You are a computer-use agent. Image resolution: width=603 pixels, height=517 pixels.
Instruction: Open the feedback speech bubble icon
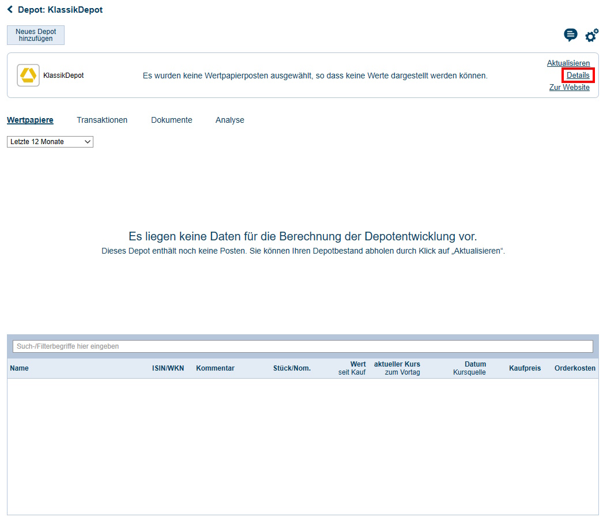click(570, 35)
